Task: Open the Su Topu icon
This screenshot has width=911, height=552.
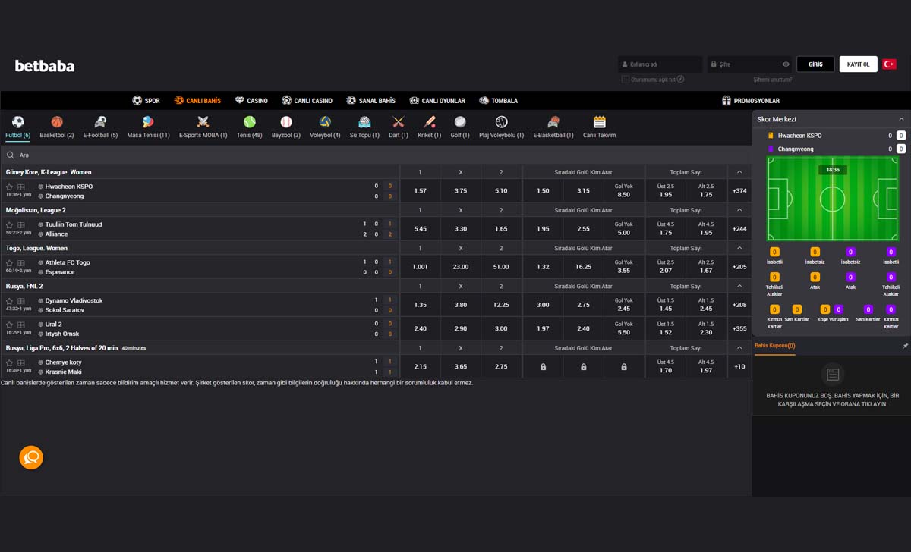Action: 364,121
